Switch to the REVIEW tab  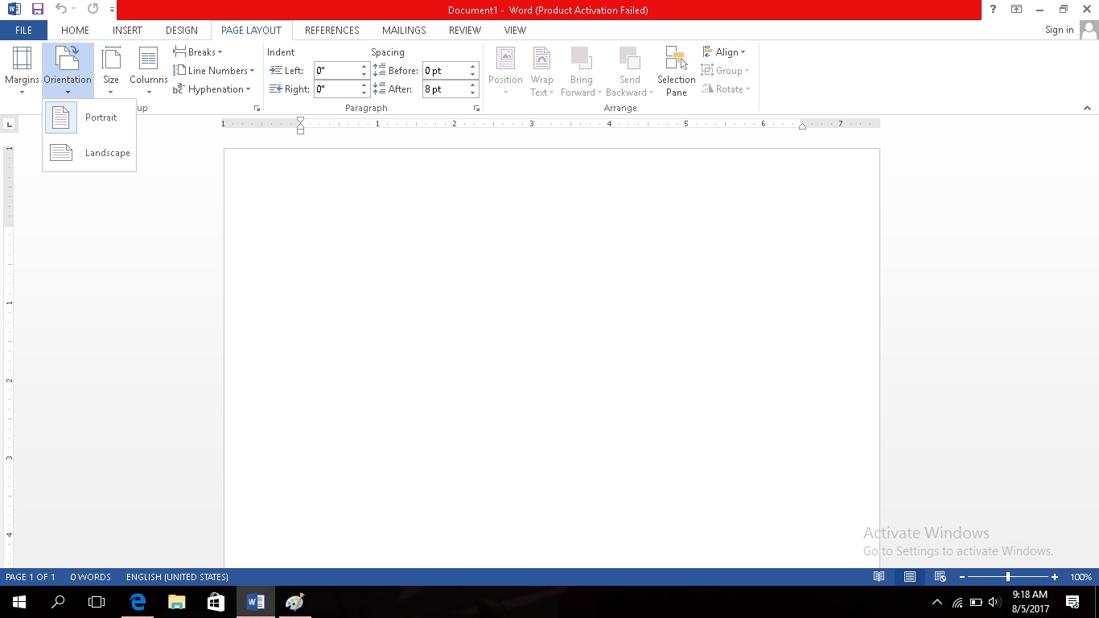click(465, 31)
